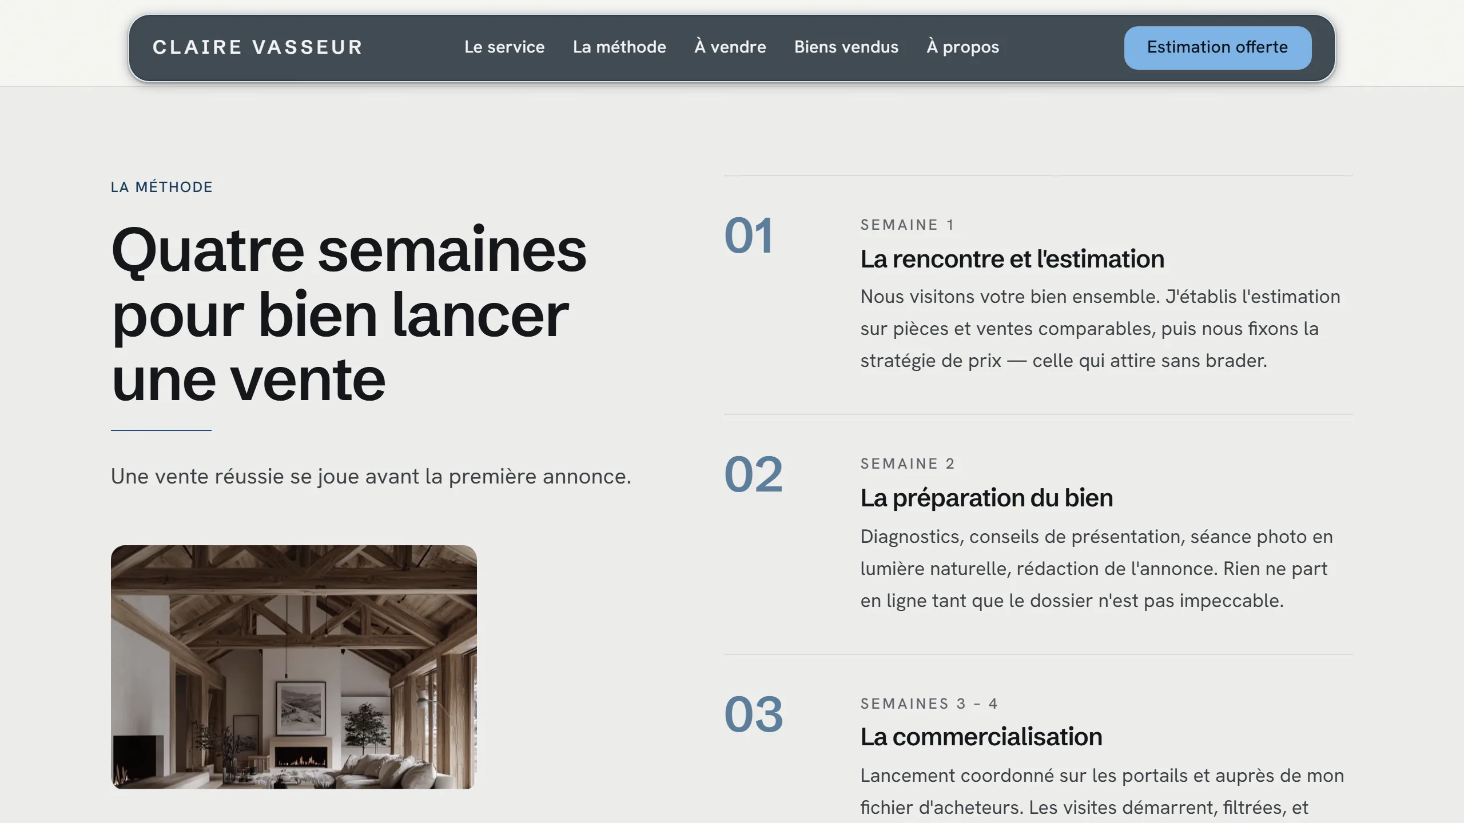Click the SEMAINE 2 label
The height and width of the screenshot is (823, 1464).
(908, 464)
